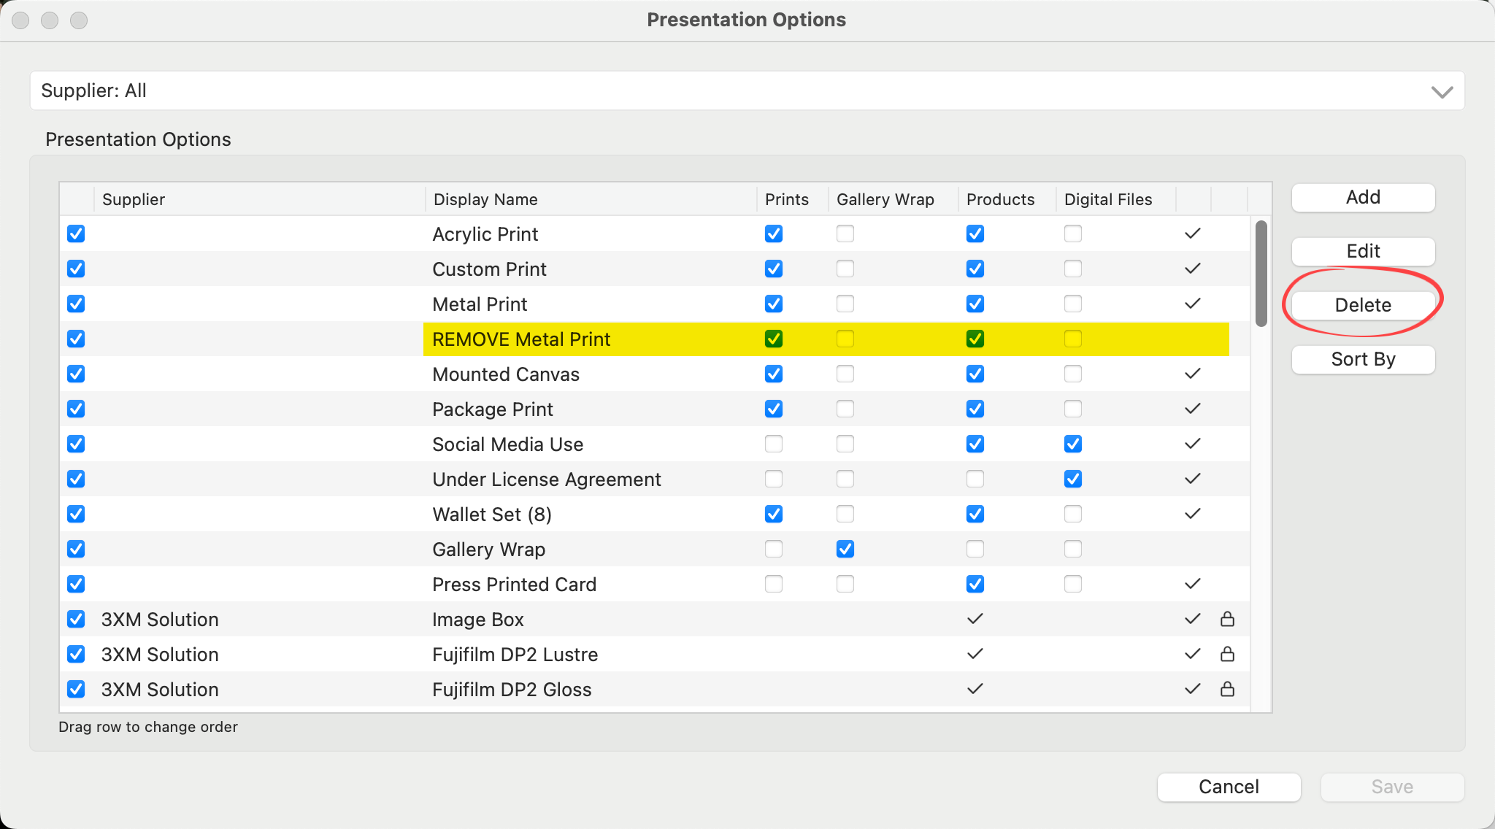Uncheck Digital Files for Social Media Use
The image size is (1495, 829).
[x=1073, y=444]
